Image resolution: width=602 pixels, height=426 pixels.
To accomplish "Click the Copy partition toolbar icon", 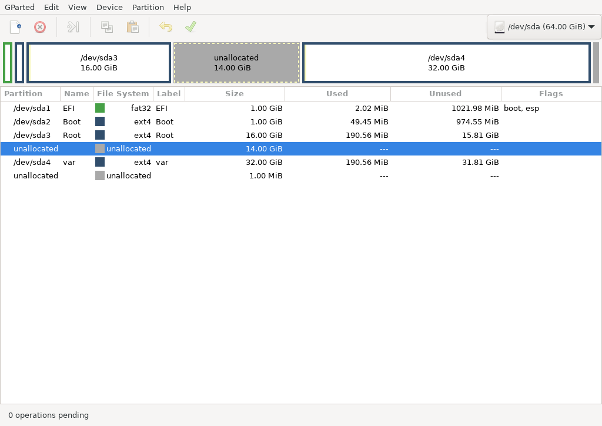I will [x=107, y=27].
